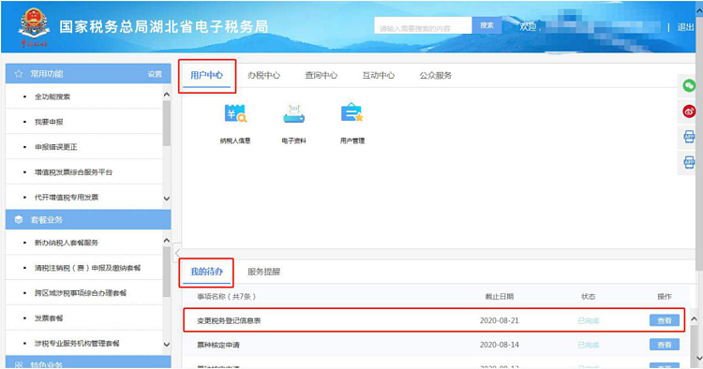This screenshot has width=703, height=369.
Task: Click 已完成 status in 变更税务登记信息表 row
Action: click(589, 320)
